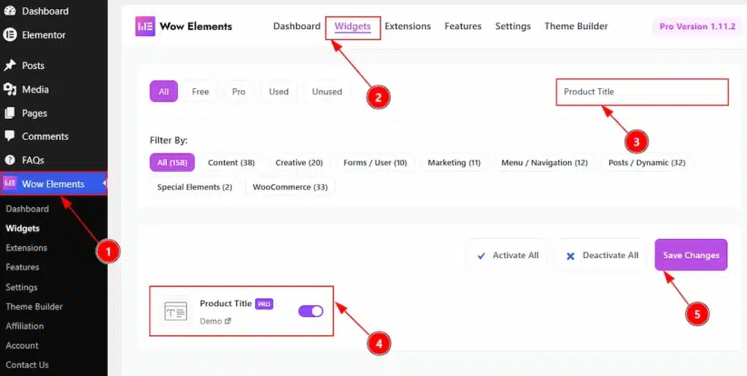Filter widgets by Free
747x376 pixels.
tap(201, 91)
